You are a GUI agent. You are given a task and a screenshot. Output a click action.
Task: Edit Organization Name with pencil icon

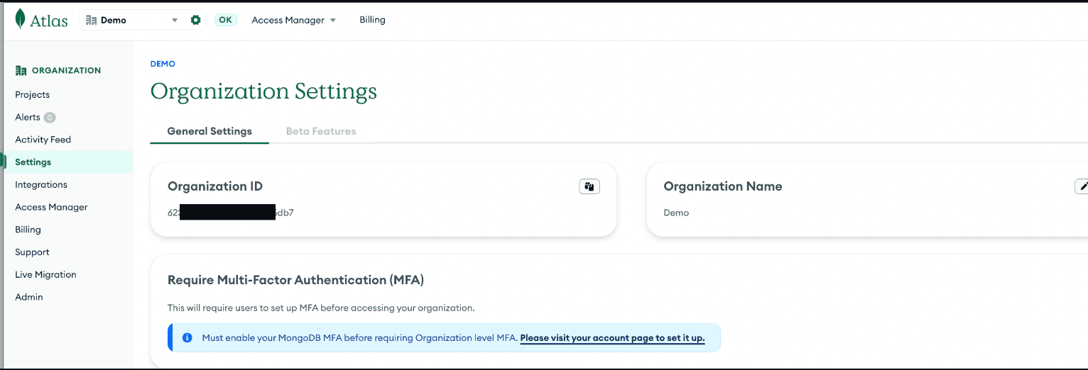(1082, 186)
